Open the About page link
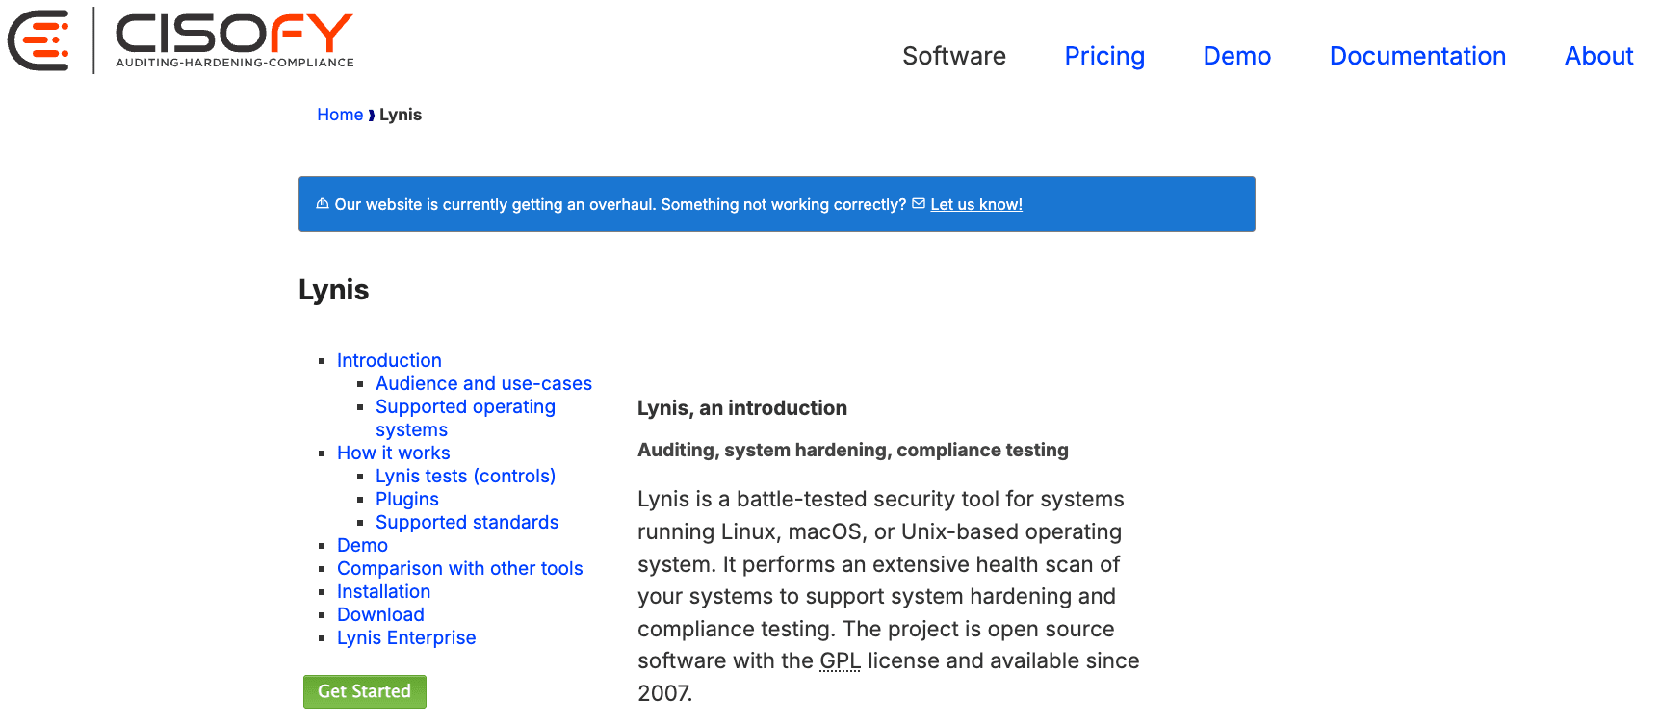The width and height of the screenshot is (1661, 725). pyautogui.click(x=1598, y=56)
